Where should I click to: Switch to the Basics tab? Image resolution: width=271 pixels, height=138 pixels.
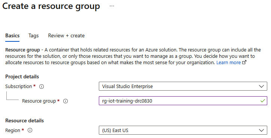coord(12,36)
